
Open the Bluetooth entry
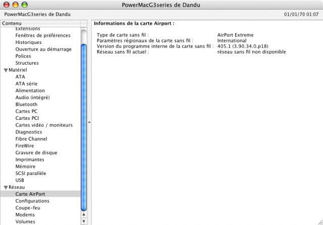click(x=26, y=105)
